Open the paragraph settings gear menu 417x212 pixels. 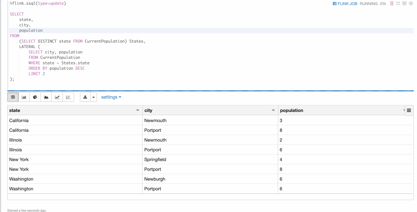[411, 3]
